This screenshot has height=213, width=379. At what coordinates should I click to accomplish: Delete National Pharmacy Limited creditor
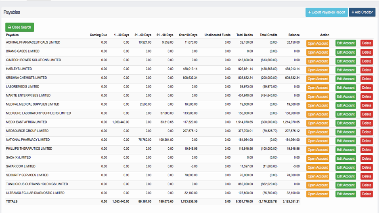point(366,141)
